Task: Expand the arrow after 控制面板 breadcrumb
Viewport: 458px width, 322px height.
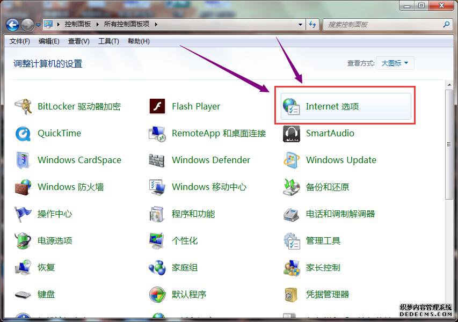Action: point(98,25)
